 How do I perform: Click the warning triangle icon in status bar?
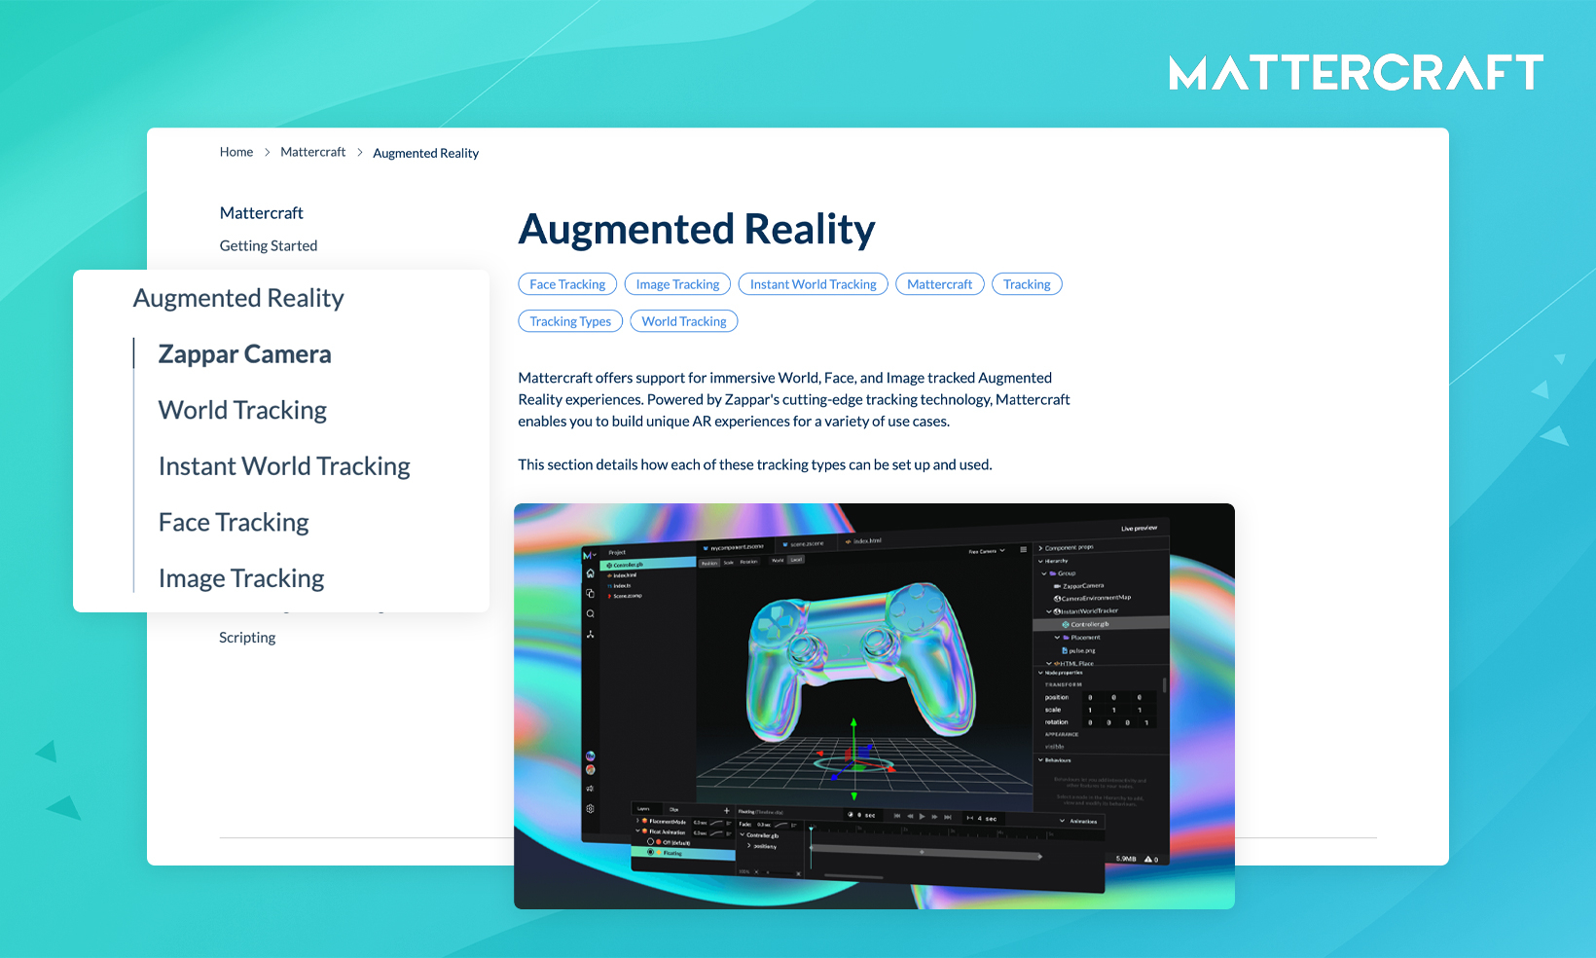pos(1148,859)
